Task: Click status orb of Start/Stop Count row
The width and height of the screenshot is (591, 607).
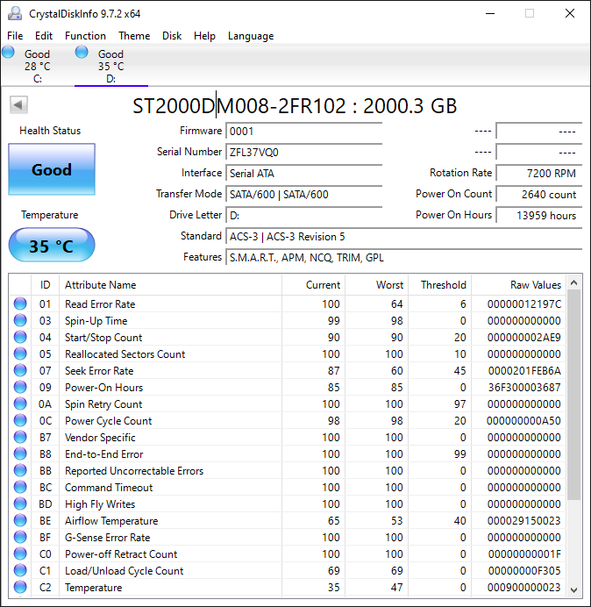Action: (20, 337)
